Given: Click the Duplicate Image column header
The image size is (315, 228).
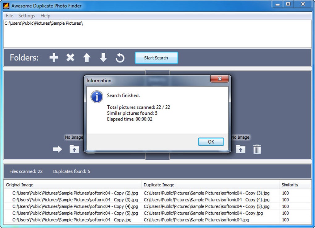Looking at the screenshot, I should tap(210, 185).
